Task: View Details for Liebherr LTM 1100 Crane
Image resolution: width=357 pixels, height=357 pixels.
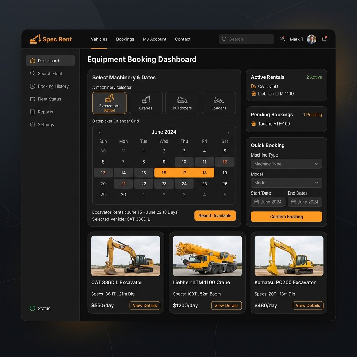Action: coord(226,305)
